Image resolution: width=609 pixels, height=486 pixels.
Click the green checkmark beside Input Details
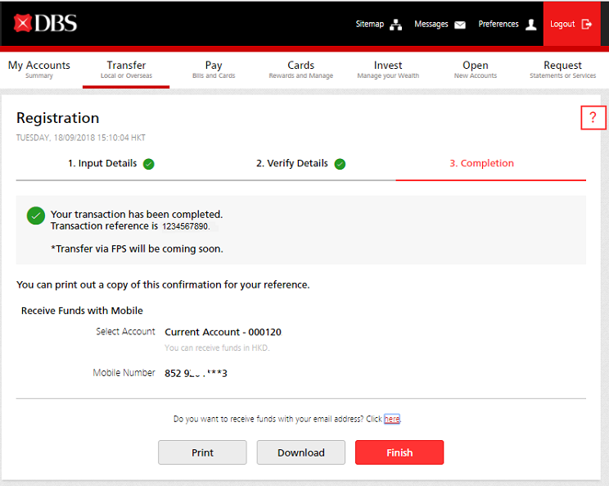click(x=148, y=164)
